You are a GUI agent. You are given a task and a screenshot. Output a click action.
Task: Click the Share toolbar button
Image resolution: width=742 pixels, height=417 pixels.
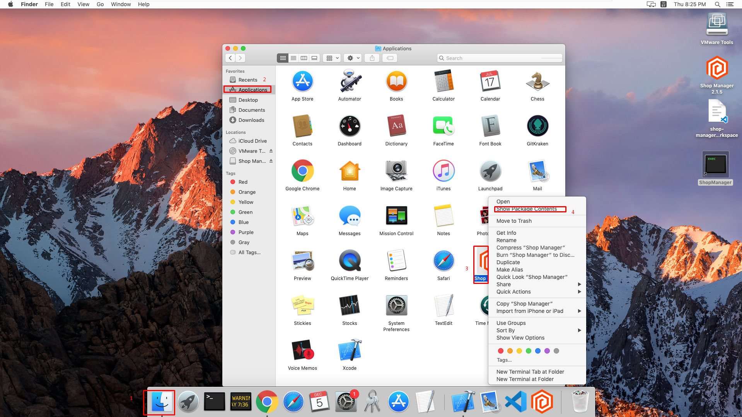[x=372, y=58]
